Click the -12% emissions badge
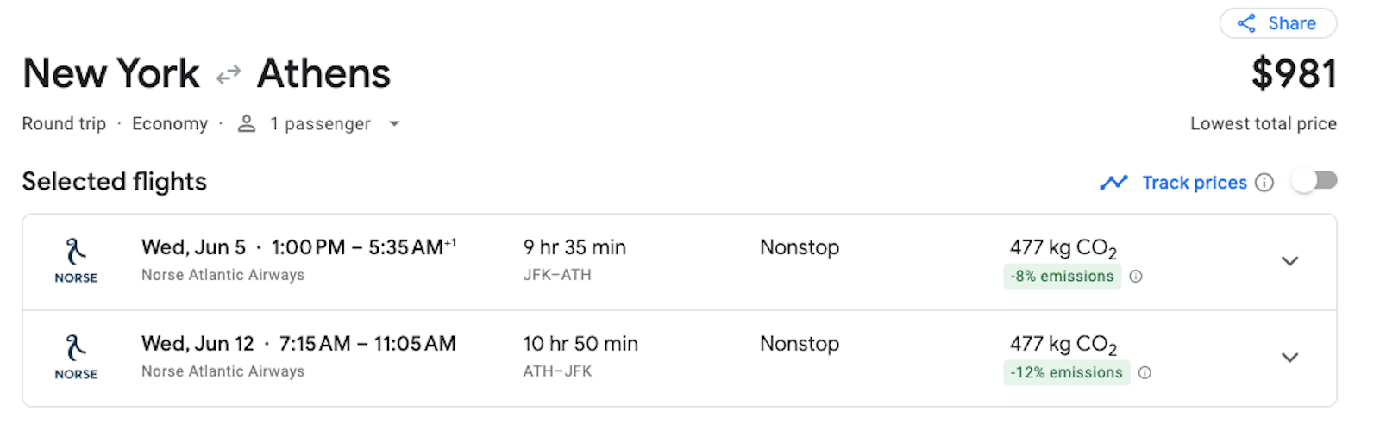This screenshot has height=424, width=1380. [x=1067, y=373]
